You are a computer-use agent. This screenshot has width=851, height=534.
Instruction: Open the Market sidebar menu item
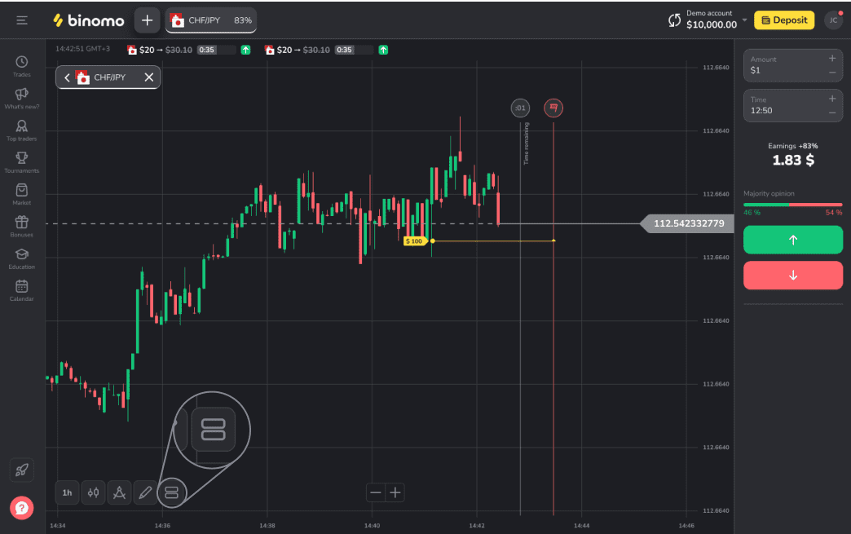click(22, 194)
